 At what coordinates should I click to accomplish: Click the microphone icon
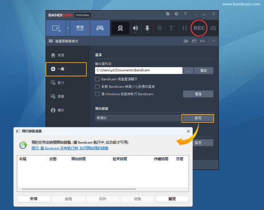pos(147,28)
